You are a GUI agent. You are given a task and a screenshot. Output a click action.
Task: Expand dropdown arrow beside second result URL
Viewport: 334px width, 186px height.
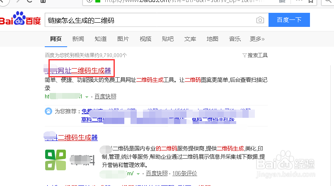[x=138, y=174]
